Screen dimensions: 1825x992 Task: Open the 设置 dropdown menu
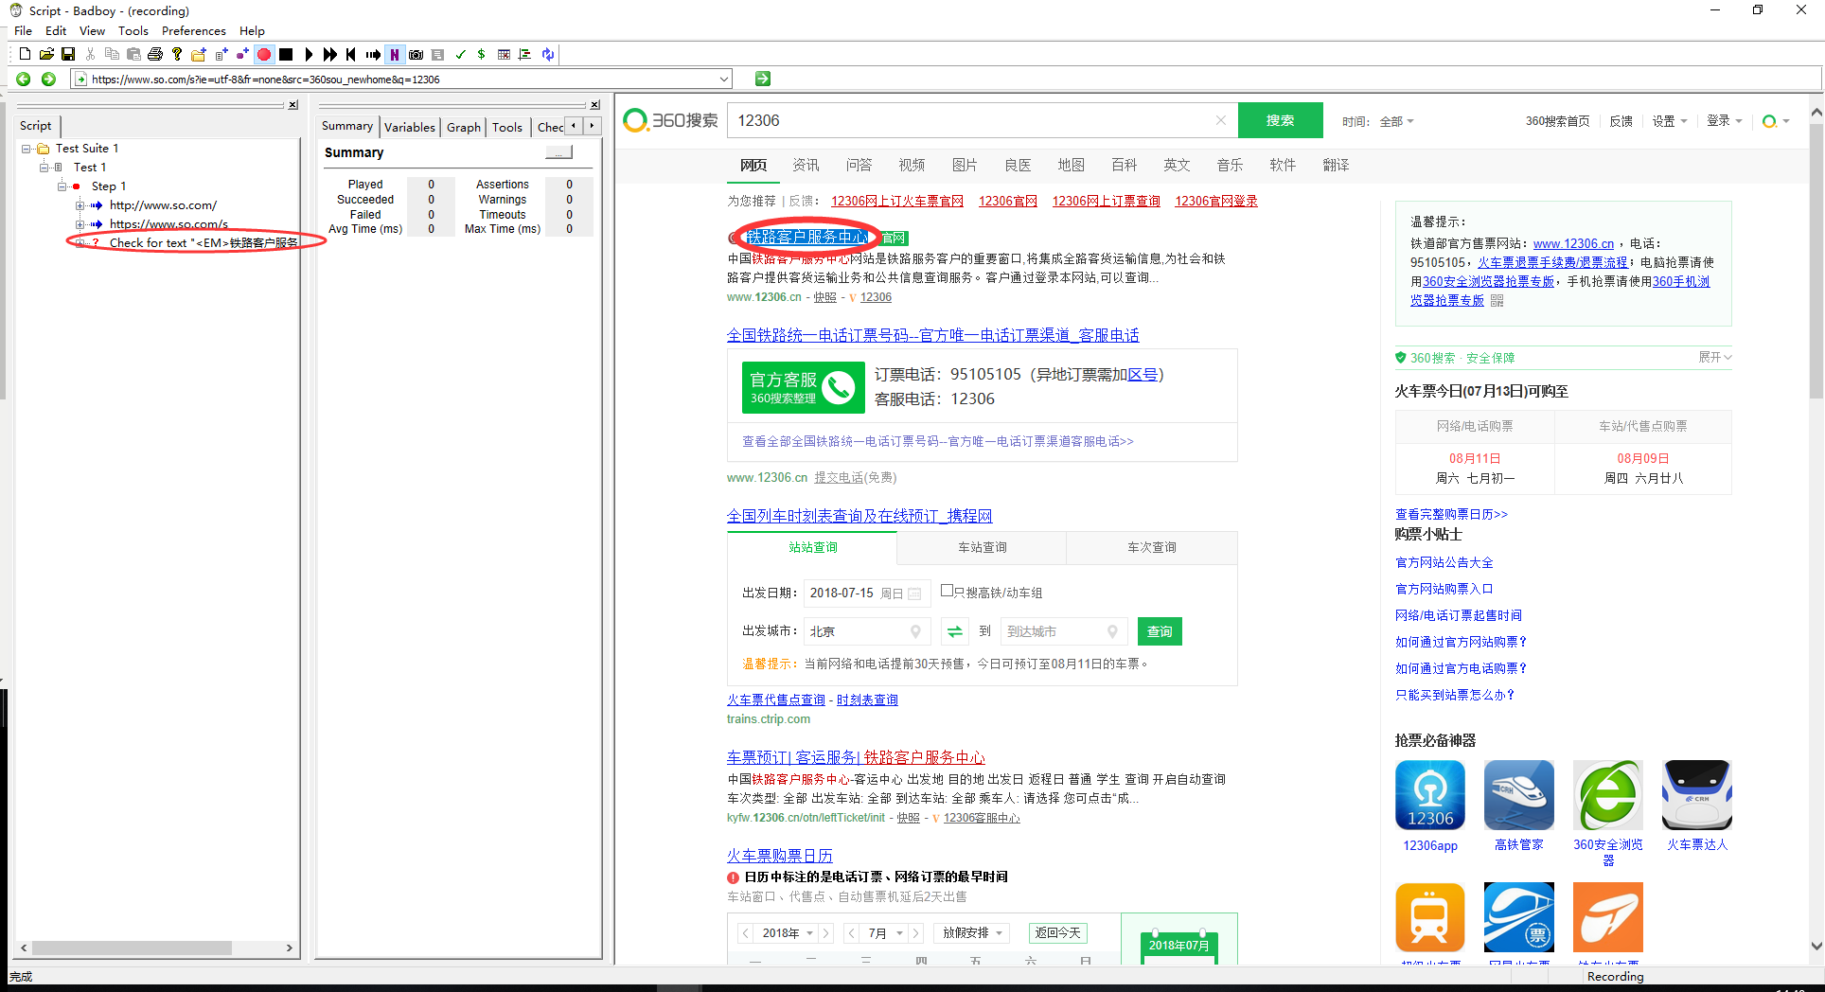point(1670,121)
